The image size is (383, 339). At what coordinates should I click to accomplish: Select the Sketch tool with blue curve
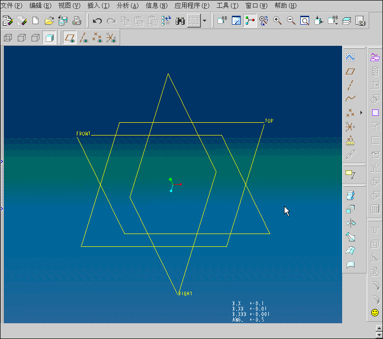(x=351, y=57)
